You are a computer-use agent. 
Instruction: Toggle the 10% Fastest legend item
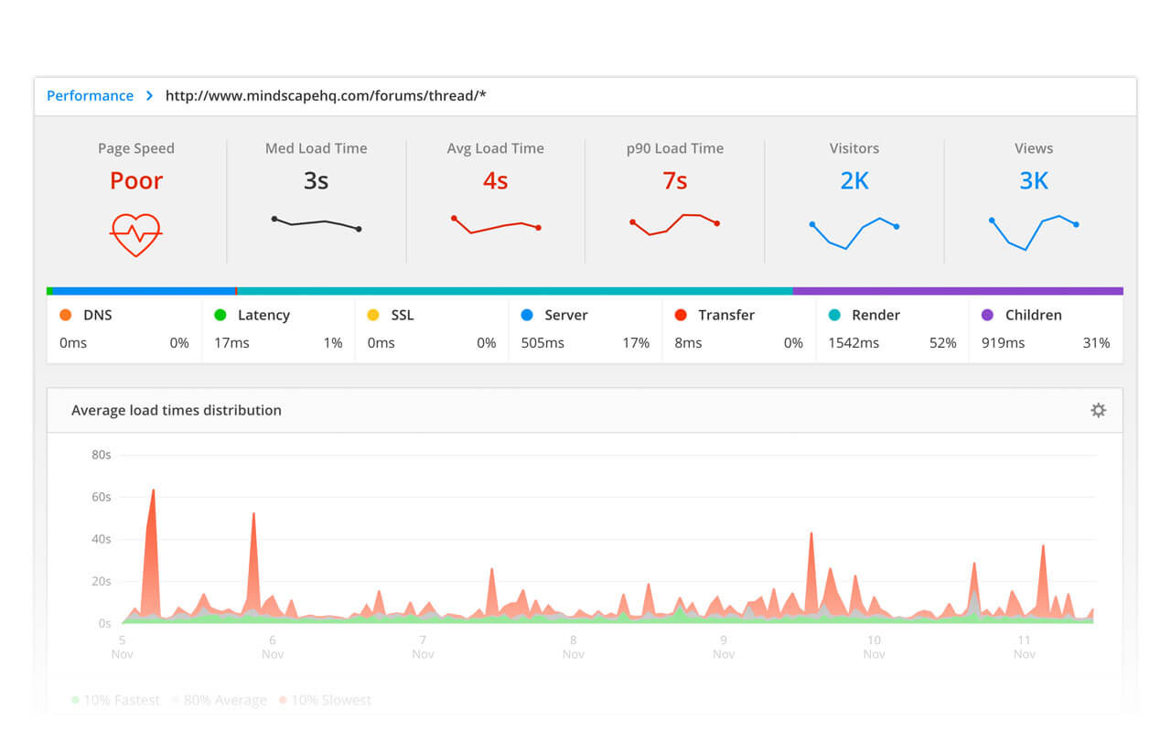(x=115, y=700)
